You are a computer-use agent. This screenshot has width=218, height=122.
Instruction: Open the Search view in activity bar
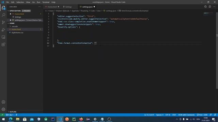[3, 15]
